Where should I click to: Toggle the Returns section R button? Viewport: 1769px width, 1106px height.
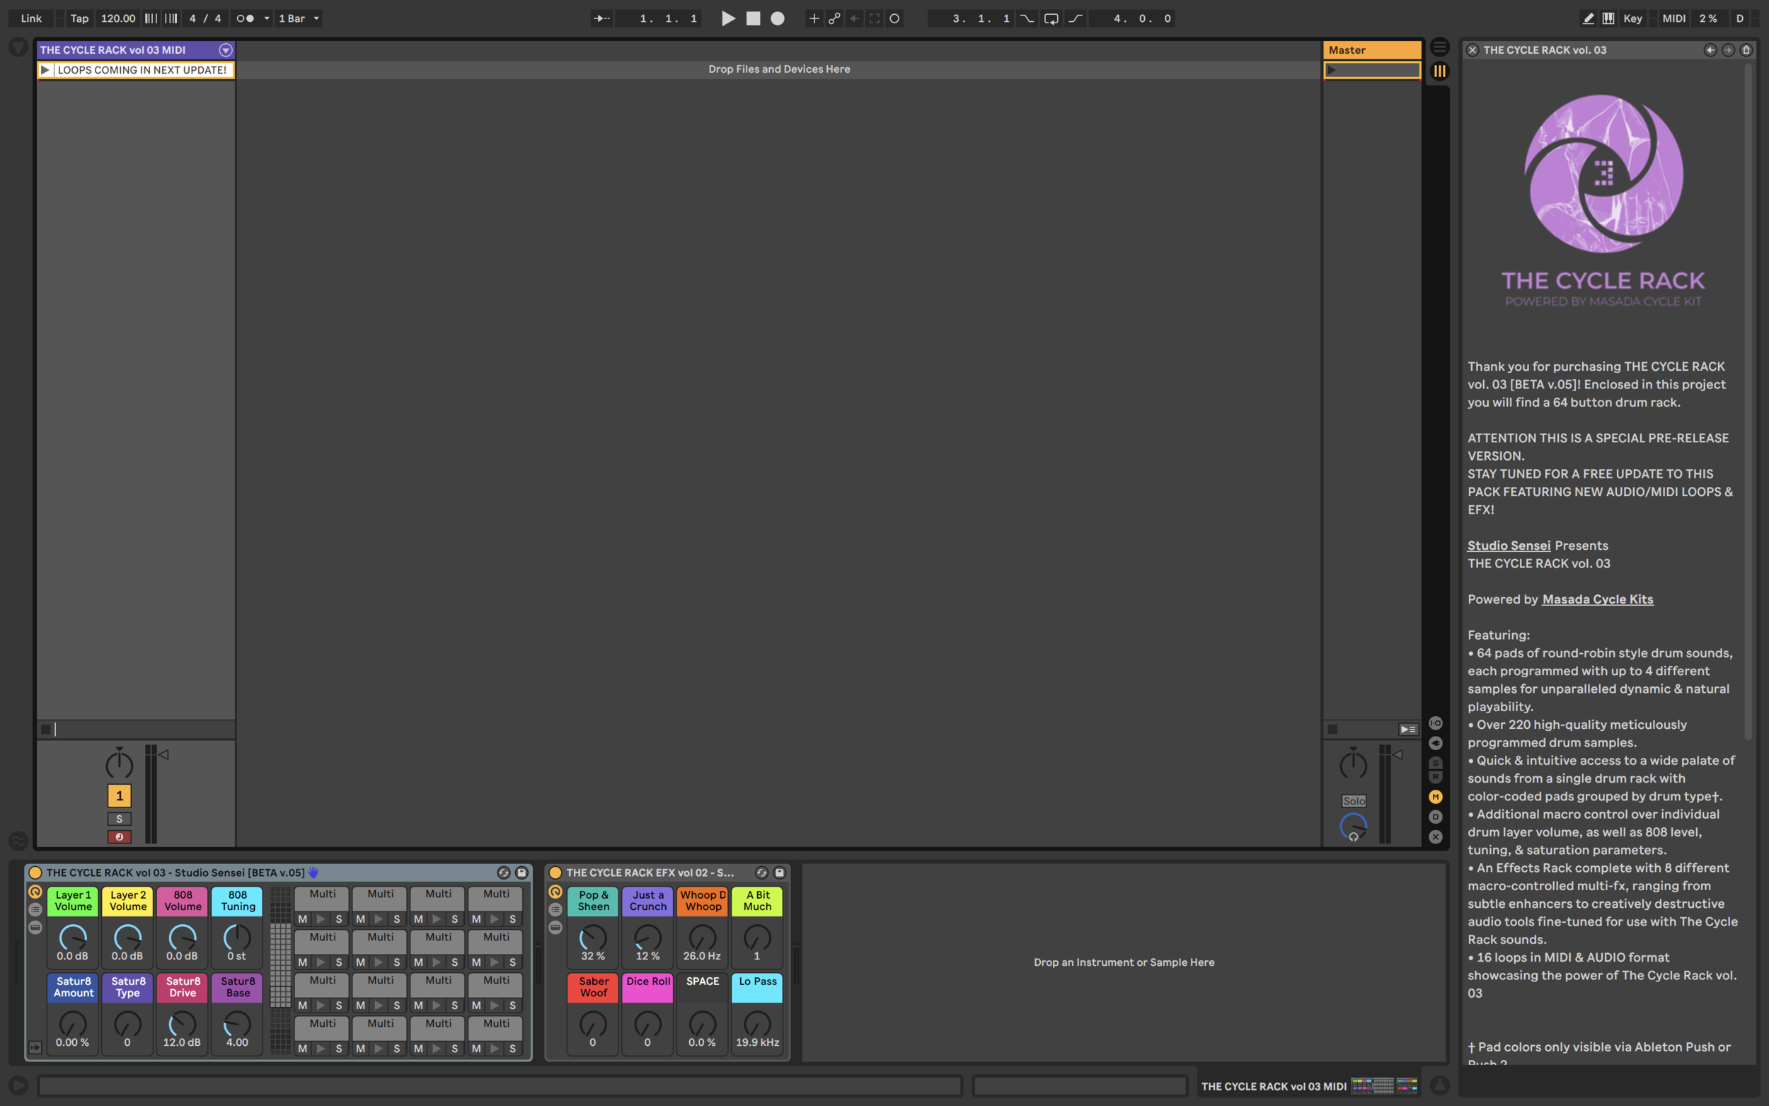coord(1436,777)
